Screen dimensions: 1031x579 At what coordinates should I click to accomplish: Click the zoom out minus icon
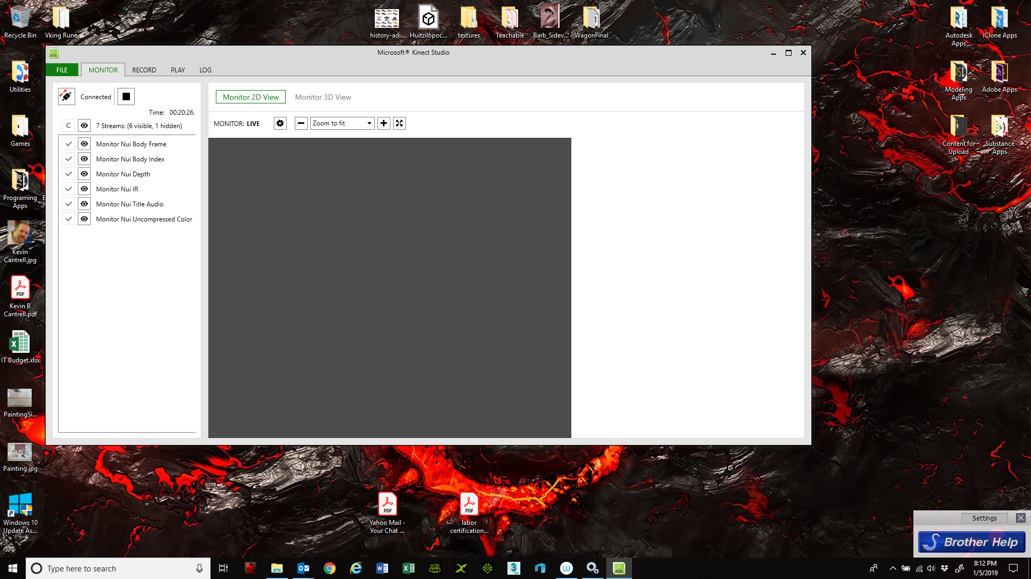pyautogui.click(x=300, y=123)
